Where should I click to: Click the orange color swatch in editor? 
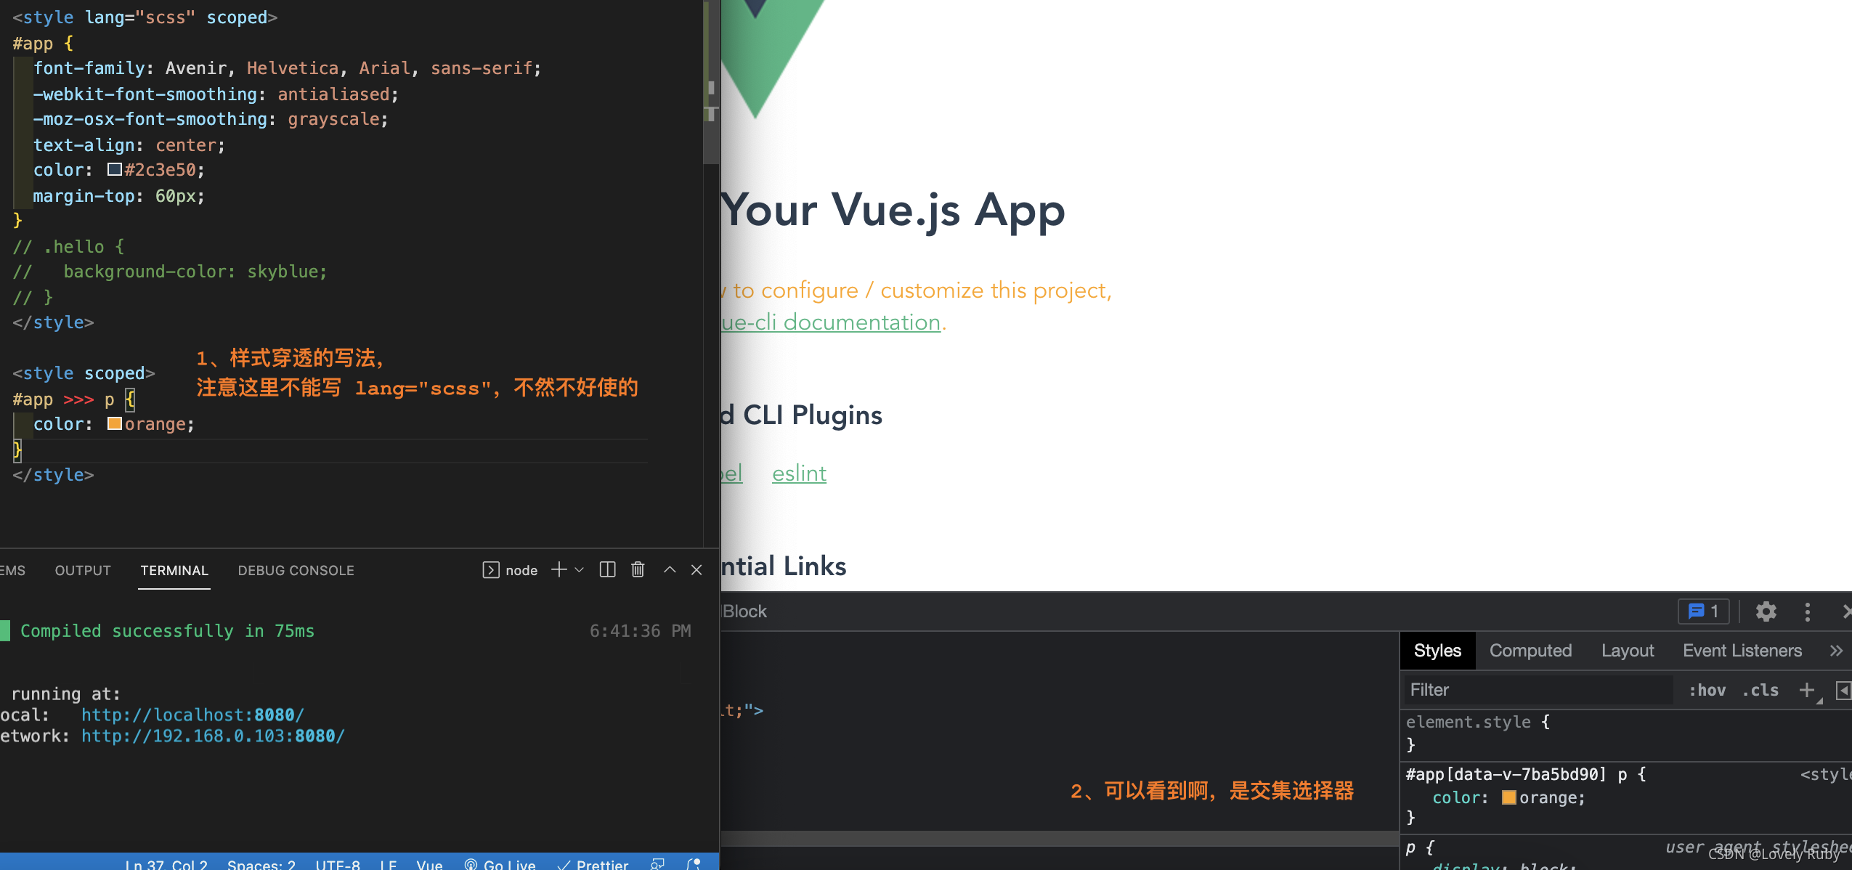(x=114, y=423)
